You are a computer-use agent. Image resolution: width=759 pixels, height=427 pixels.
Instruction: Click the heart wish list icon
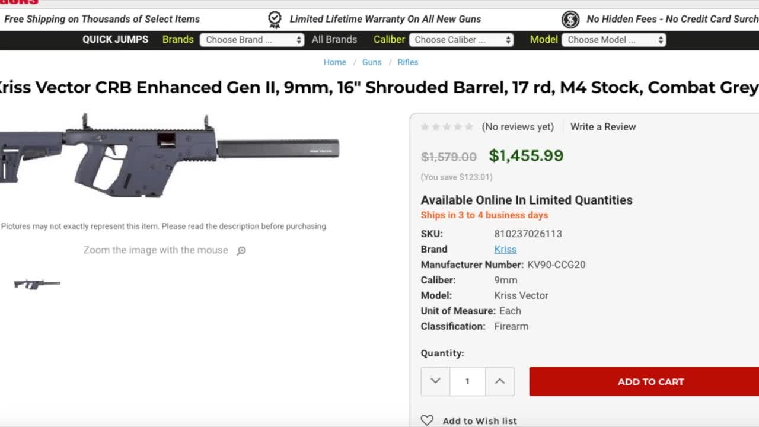click(427, 420)
